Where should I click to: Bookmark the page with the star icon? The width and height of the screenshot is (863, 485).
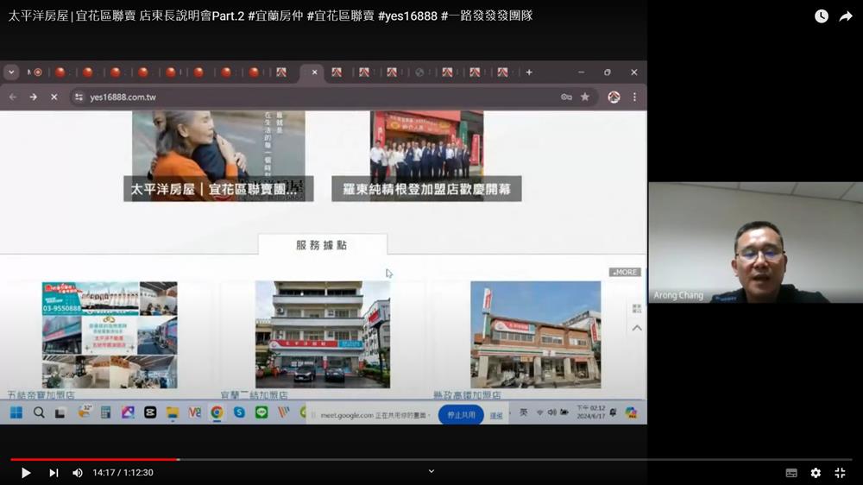click(x=585, y=98)
